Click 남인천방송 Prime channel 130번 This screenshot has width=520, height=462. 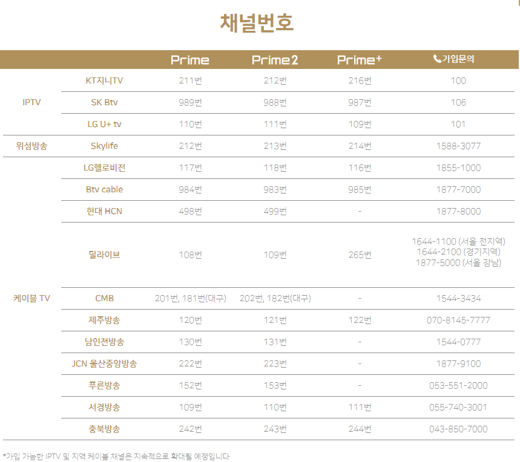point(190,342)
